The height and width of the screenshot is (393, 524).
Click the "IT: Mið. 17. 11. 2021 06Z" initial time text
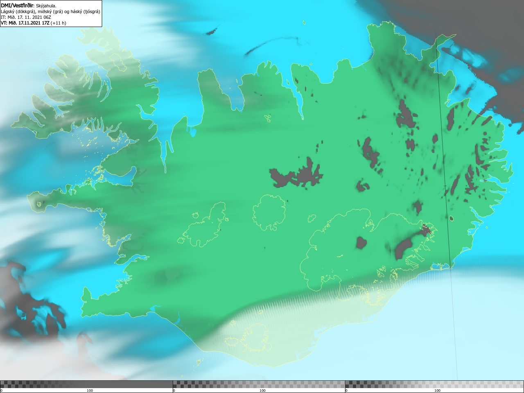[x=26, y=17]
